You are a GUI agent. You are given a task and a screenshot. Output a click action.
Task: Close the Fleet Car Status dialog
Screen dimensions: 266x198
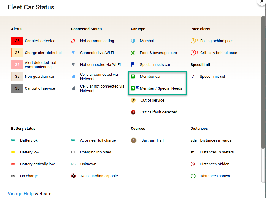click(262, 1)
